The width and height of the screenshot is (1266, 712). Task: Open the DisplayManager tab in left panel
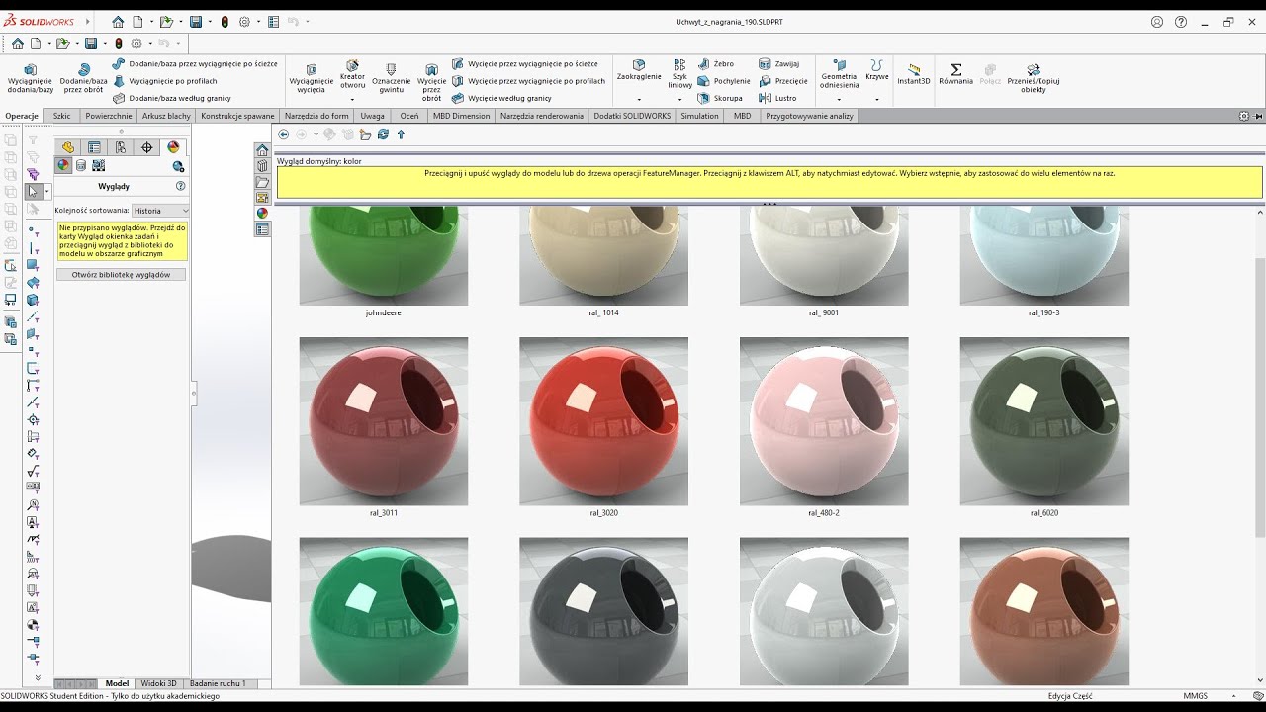coord(173,147)
